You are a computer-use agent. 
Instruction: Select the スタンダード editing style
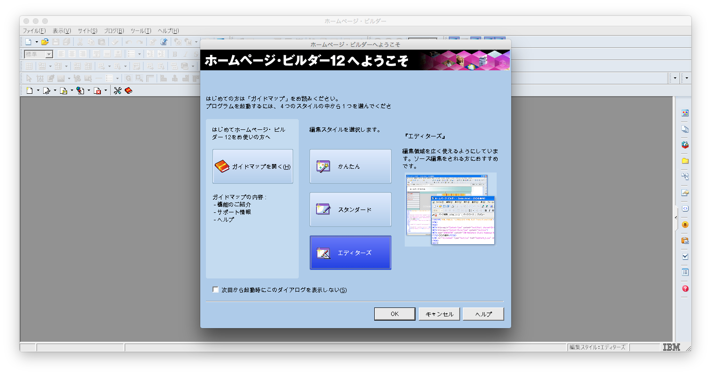tap(350, 210)
